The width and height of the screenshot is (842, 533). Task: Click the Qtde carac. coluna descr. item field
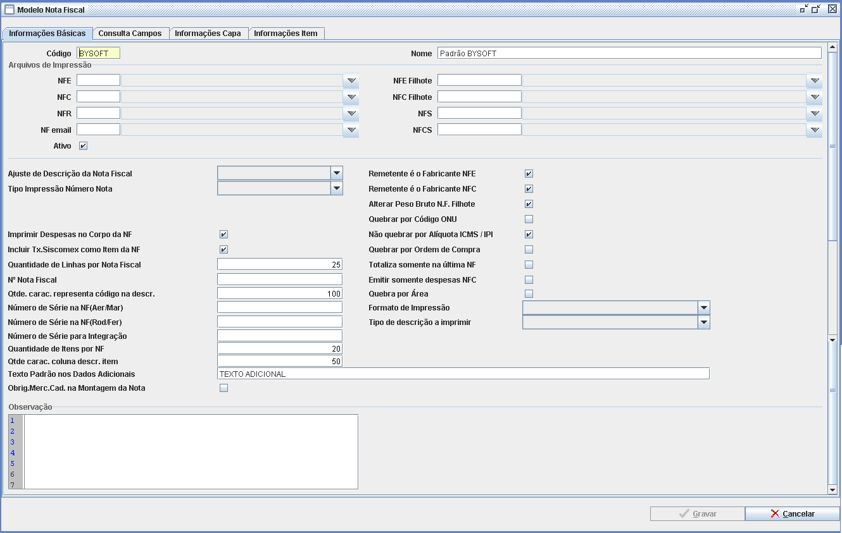tap(280, 361)
